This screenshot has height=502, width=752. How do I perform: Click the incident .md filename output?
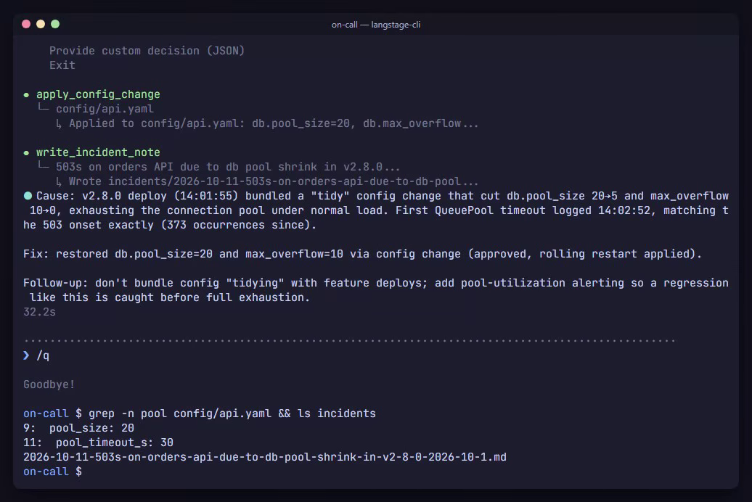point(265,457)
